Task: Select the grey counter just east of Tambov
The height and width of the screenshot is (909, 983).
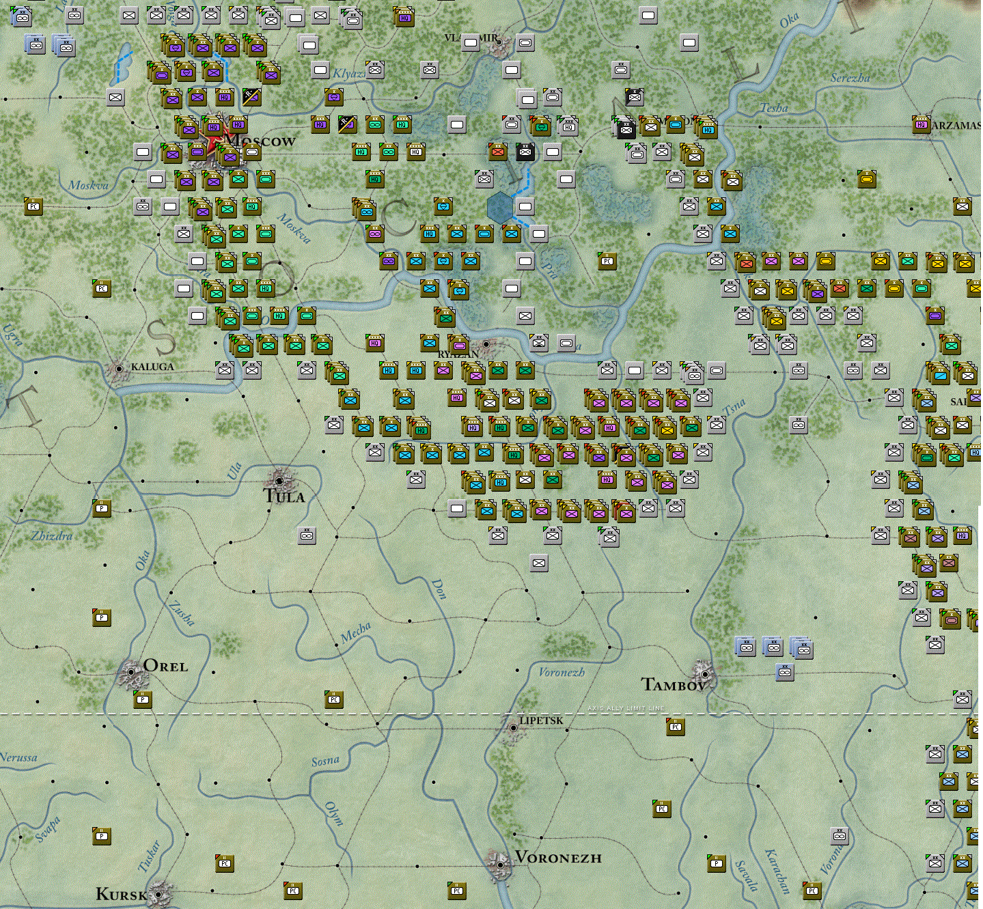Action: pos(786,672)
